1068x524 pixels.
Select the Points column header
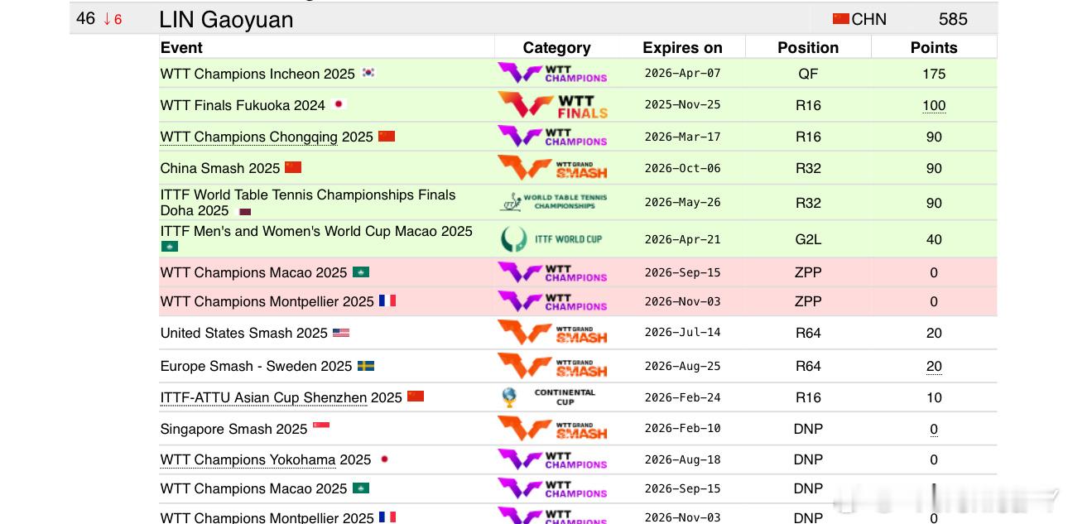pos(934,47)
